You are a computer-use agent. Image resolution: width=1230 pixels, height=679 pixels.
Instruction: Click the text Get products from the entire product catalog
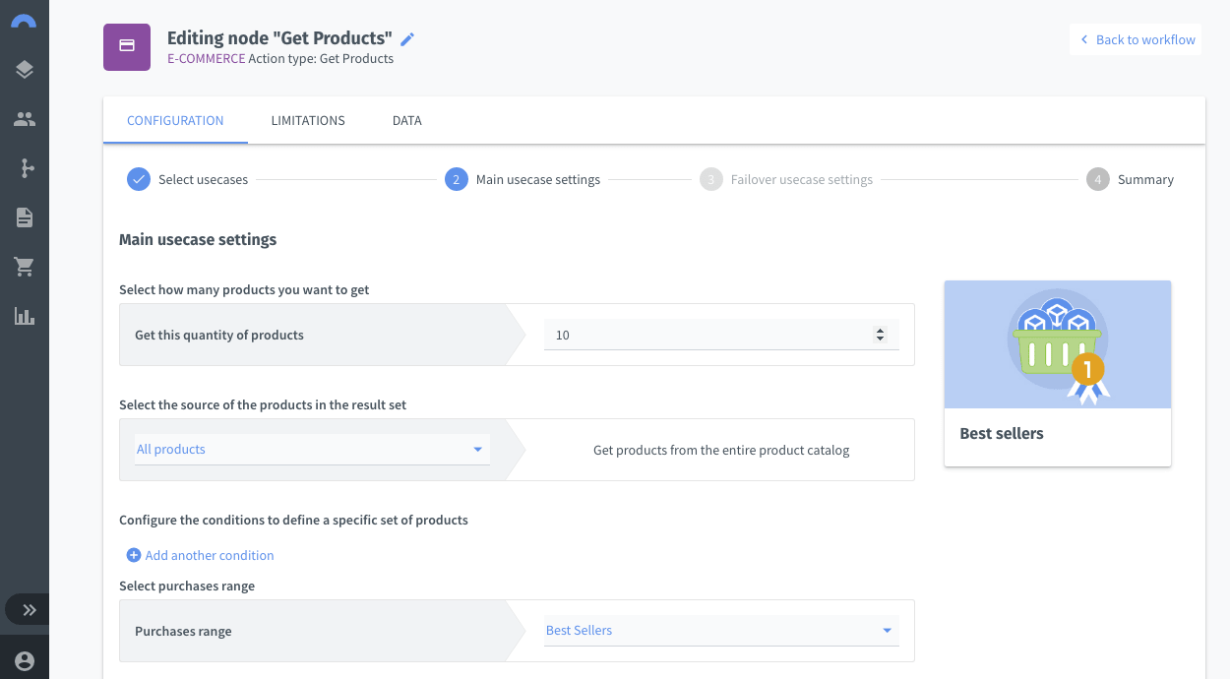click(x=721, y=450)
